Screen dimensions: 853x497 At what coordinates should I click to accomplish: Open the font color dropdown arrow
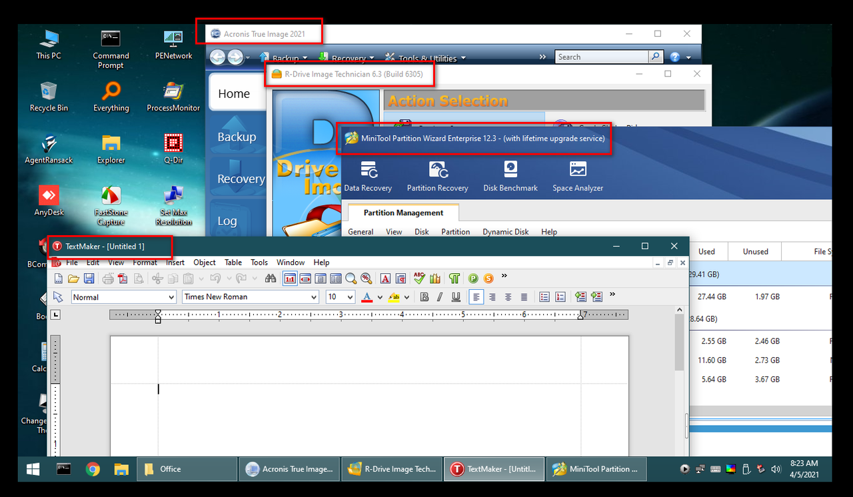tap(380, 297)
